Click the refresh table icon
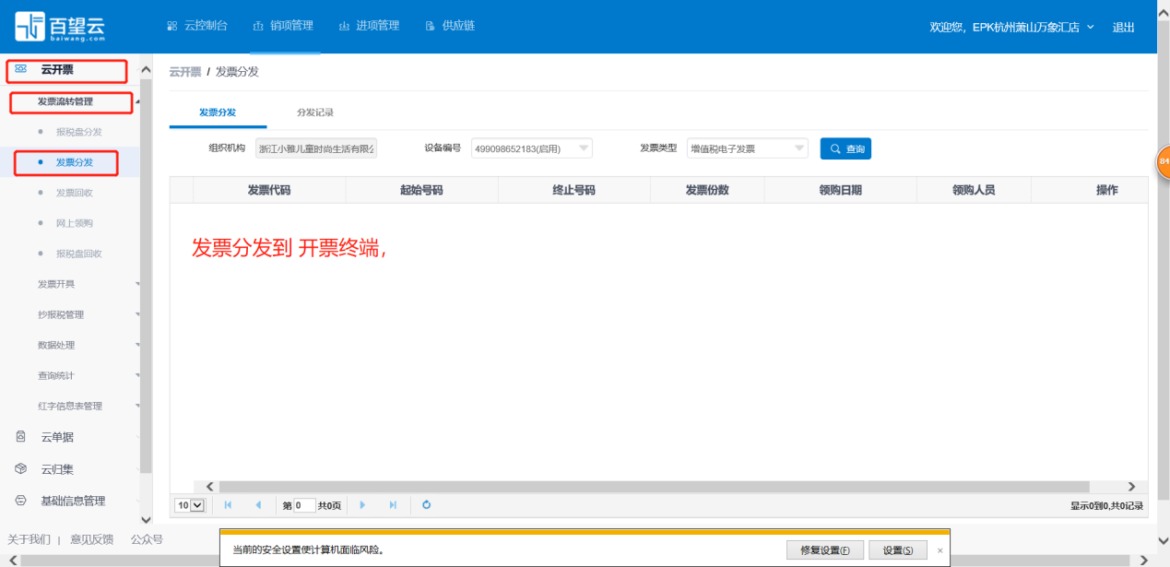Image resolution: width=1170 pixels, height=567 pixels. click(426, 505)
